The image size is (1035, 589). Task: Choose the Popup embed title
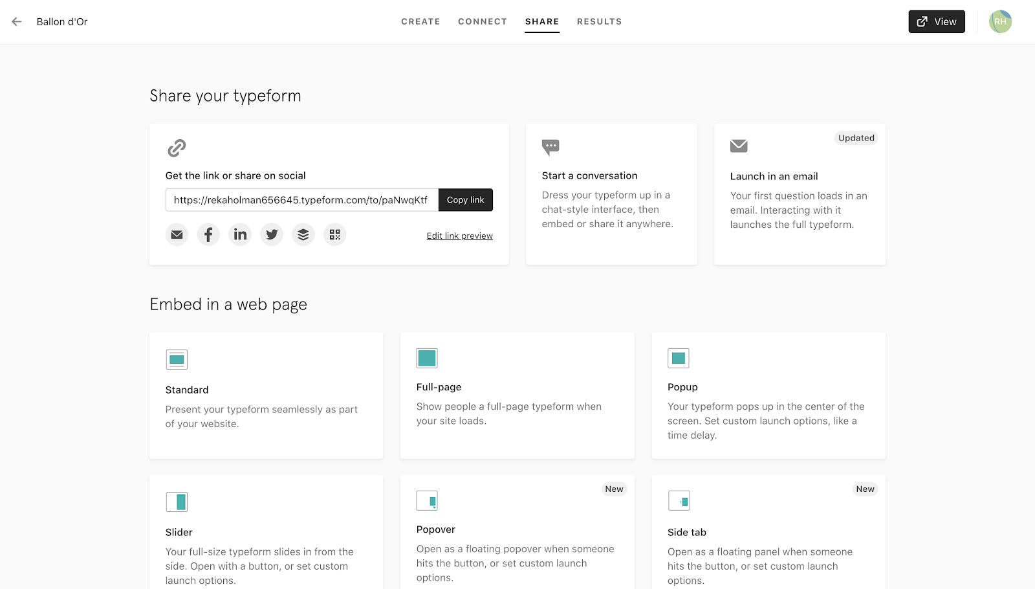(x=682, y=387)
